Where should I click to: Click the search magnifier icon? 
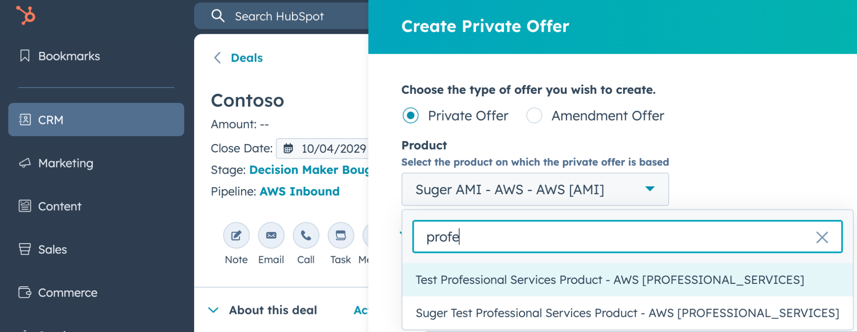point(218,16)
